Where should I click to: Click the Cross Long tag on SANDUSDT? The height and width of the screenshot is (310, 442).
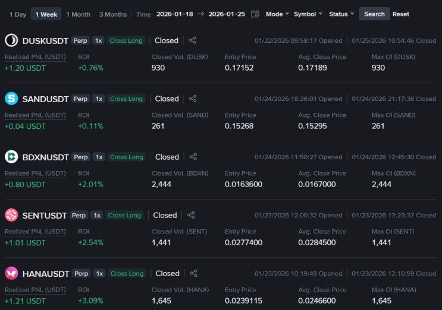pyautogui.click(x=126, y=99)
